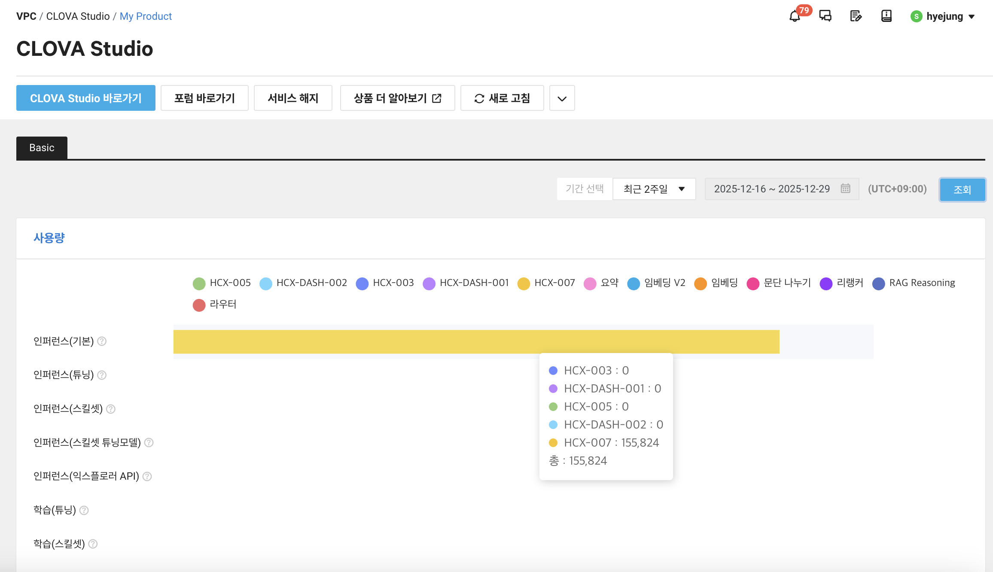Click help icon beside 인퍼런스(익스플로러 API)
This screenshot has height=572, width=993.
click(x=147, y=477)
